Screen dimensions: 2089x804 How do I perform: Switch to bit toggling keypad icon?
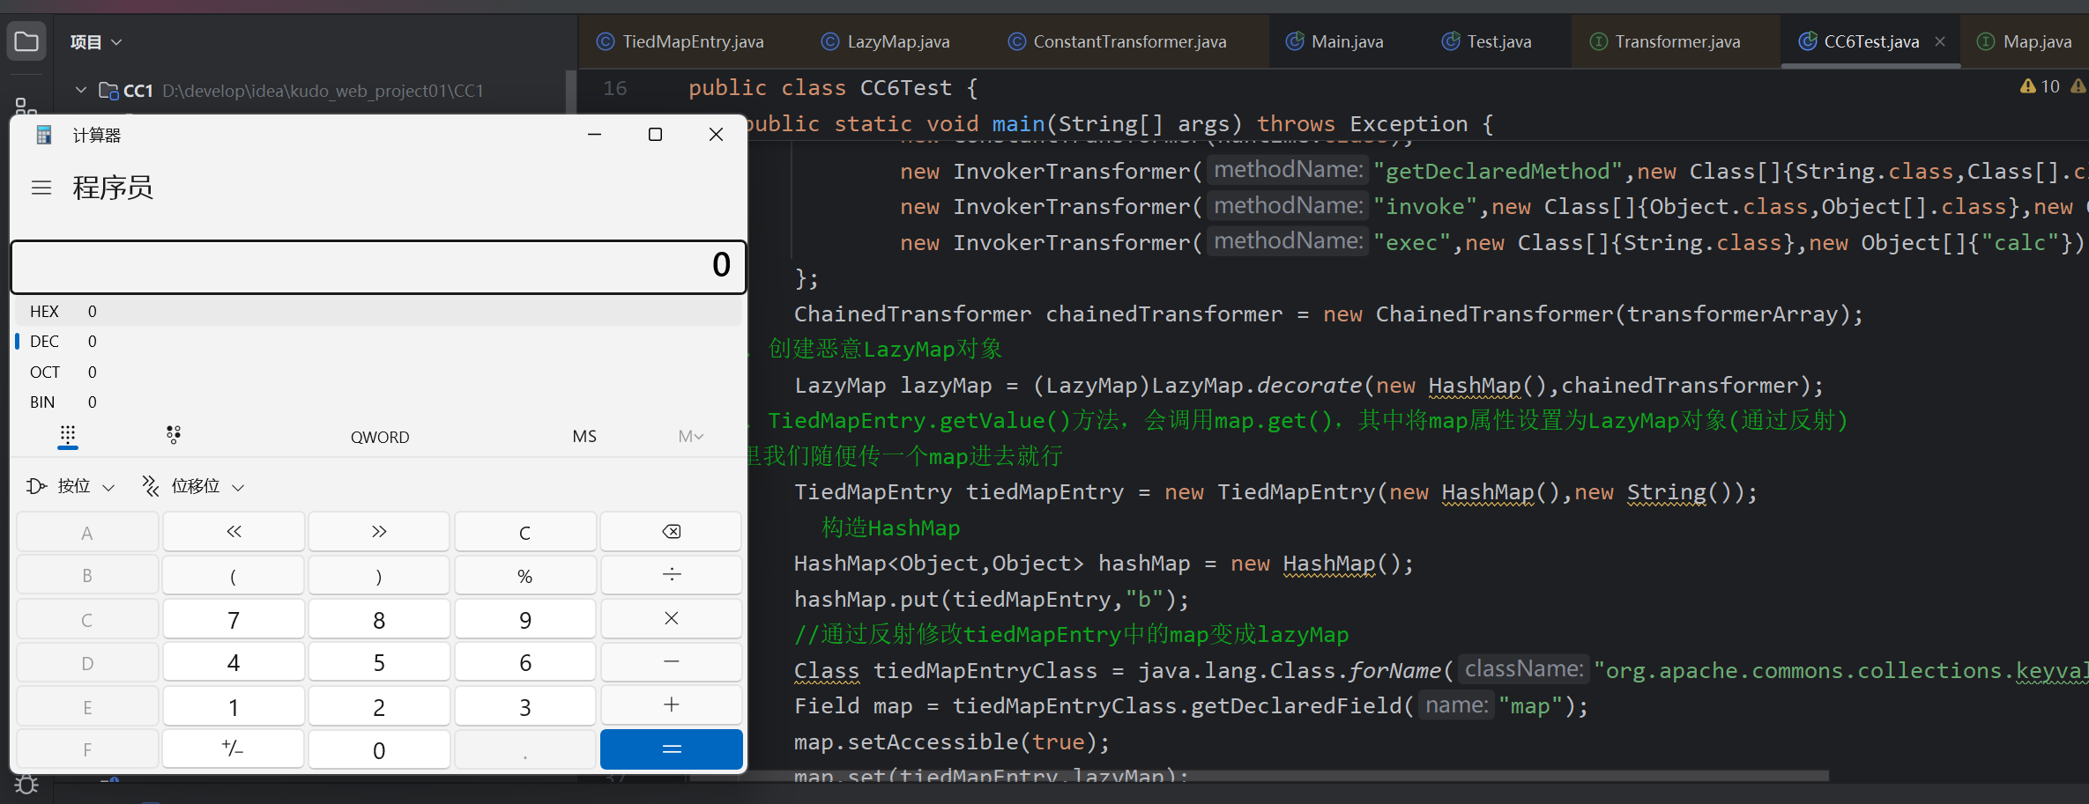coord(174,435)
